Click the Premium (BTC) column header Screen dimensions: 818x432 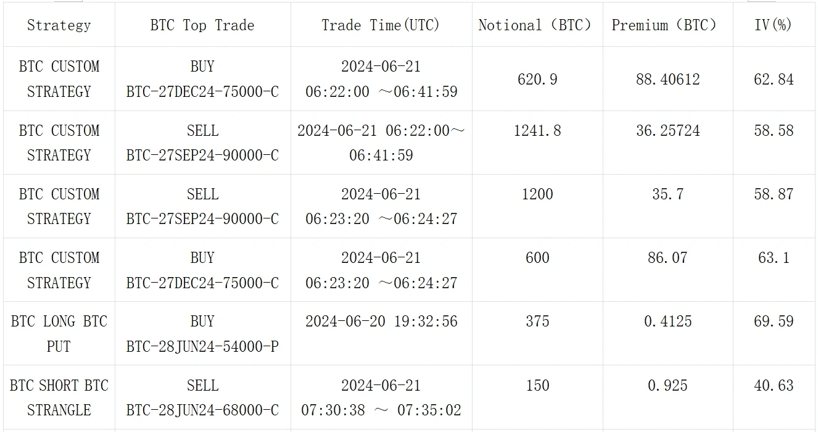click(x=664, y=25)
